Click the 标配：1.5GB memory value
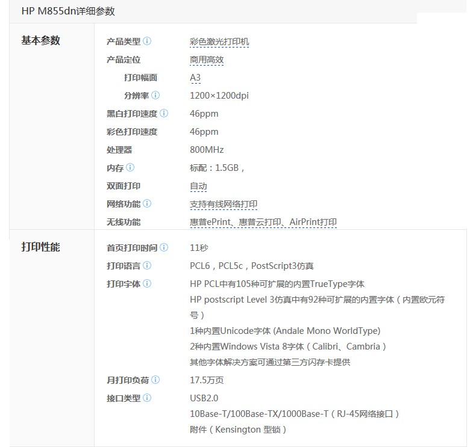476x447 pixels. [217, 168]
